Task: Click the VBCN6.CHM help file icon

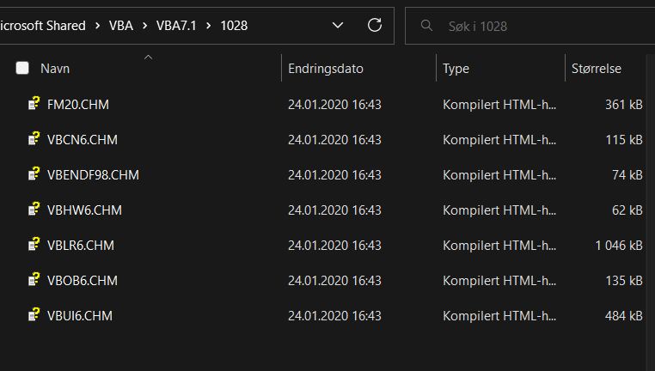Action: pos(34,138)
